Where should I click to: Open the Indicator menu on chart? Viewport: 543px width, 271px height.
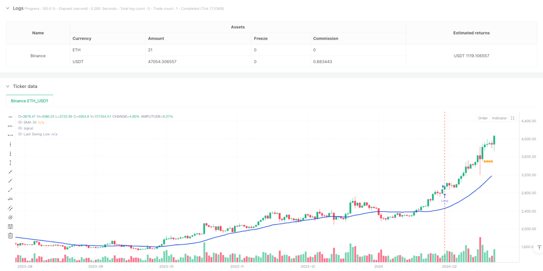coord(499,118)
